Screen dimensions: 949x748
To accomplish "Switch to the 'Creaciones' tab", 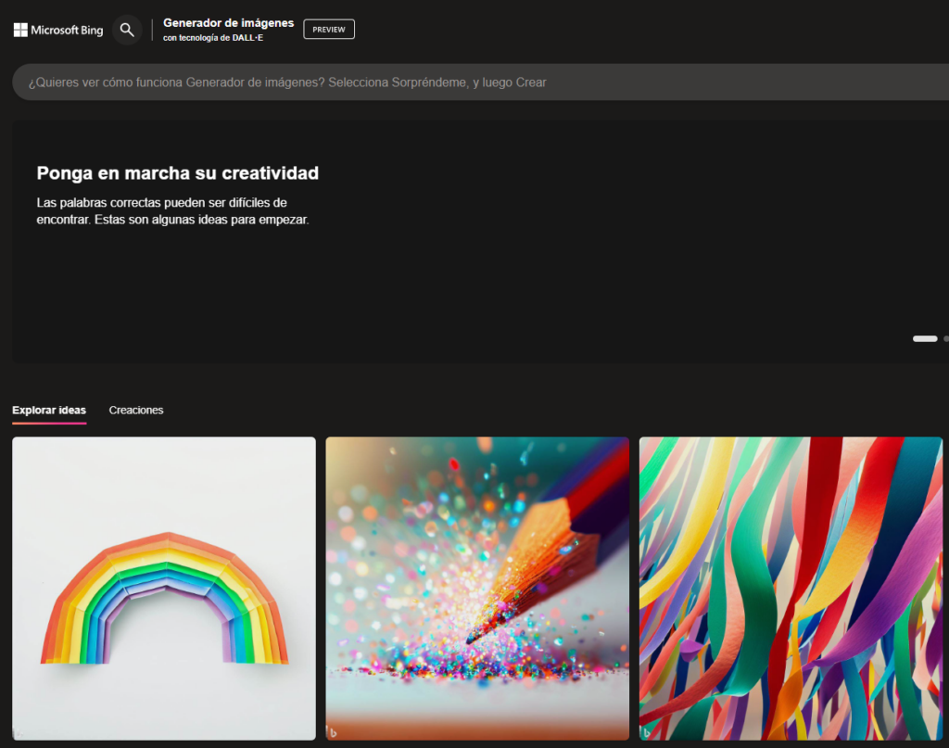I will 136,410.
